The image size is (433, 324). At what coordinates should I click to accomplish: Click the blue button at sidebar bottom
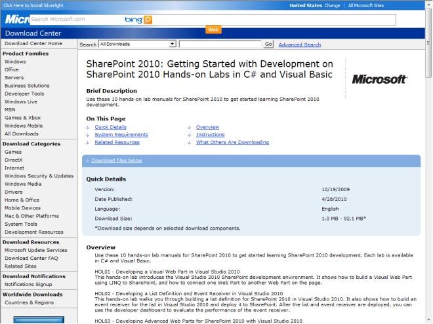click(39, 320)
